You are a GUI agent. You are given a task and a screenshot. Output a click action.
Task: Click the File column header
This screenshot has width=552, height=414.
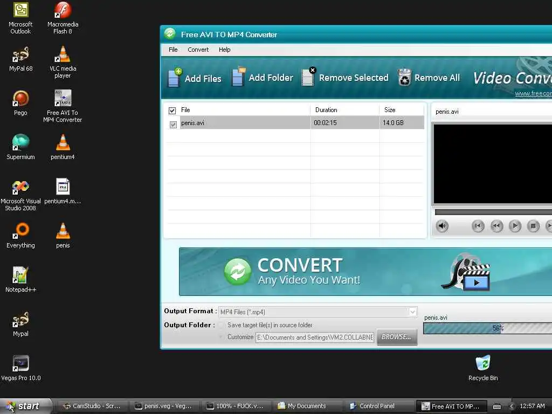[x=244, y=110]
